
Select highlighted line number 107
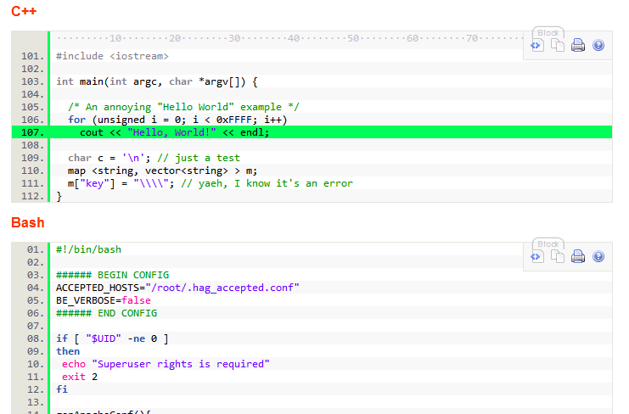click(x=31, y=132)
